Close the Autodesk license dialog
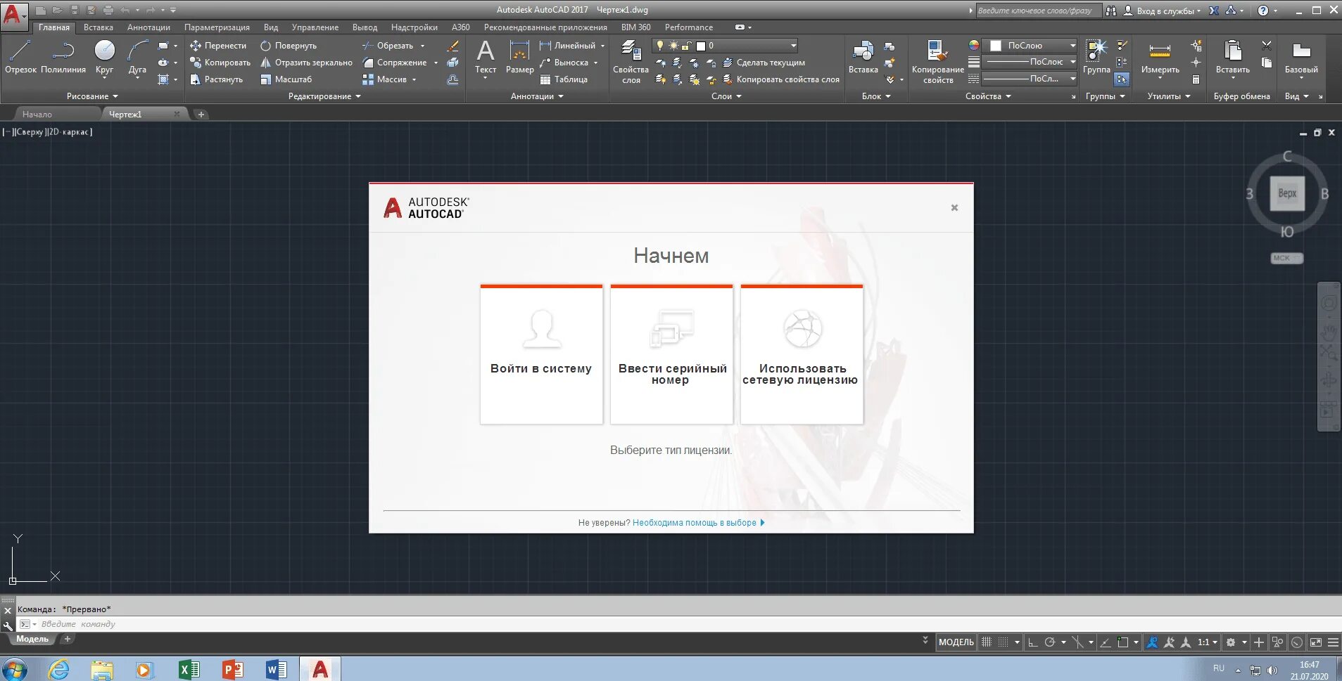 click(x=954, y=207)
